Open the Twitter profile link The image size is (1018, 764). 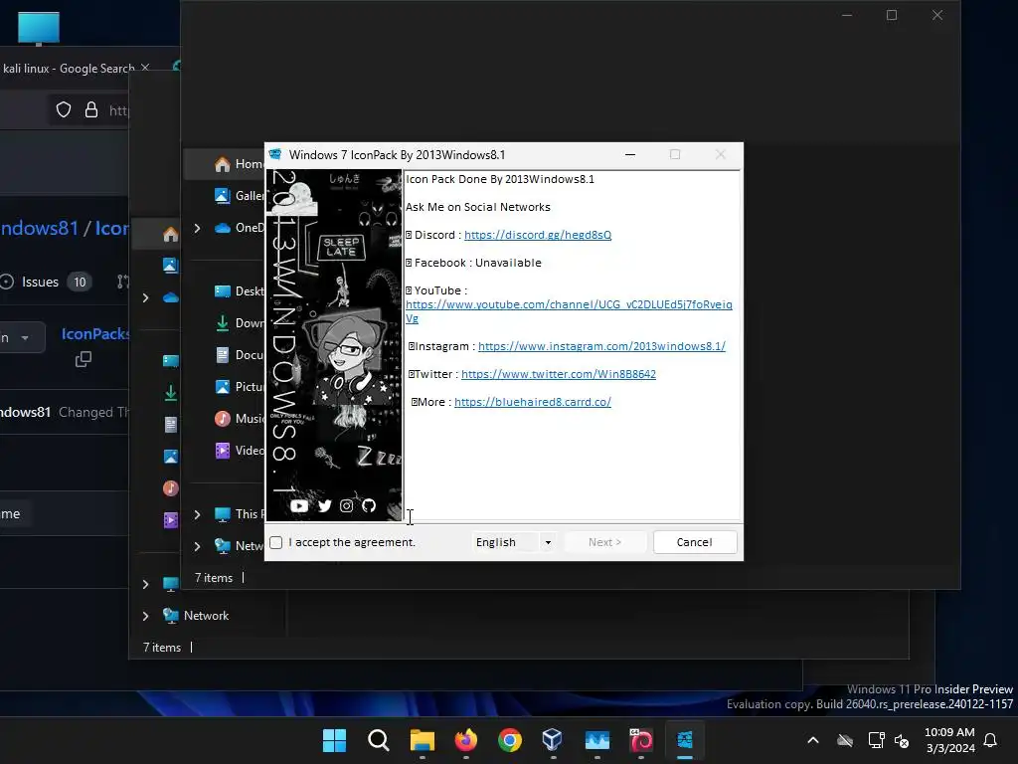(x=559, y=374)
